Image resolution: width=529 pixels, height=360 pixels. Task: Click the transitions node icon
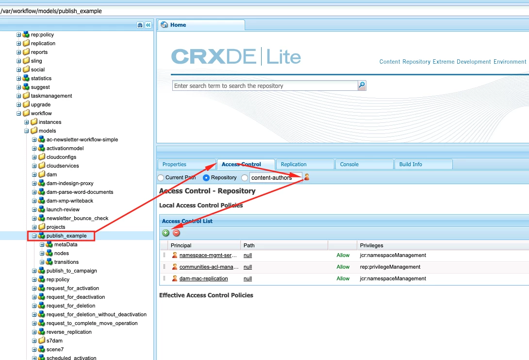[49, 262]
